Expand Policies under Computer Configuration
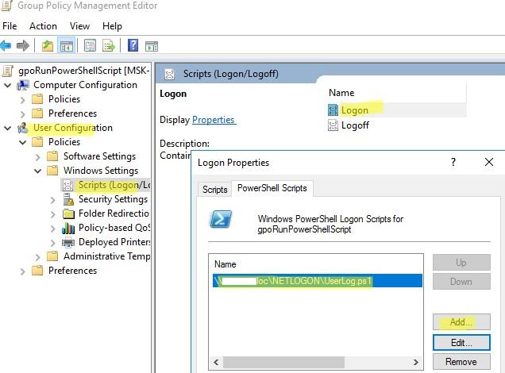Image resolution: width=505 pixels, height=373 pixels. (x=22, y=100)
